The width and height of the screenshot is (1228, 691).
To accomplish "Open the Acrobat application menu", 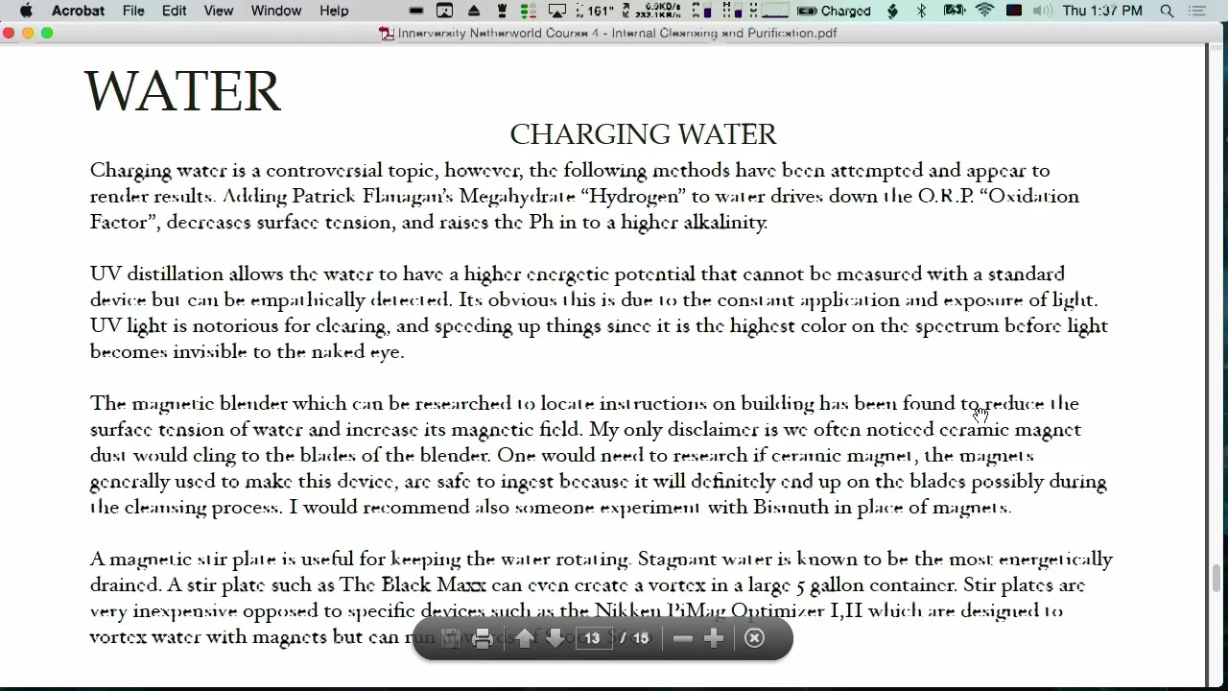I will coord(78,11).
